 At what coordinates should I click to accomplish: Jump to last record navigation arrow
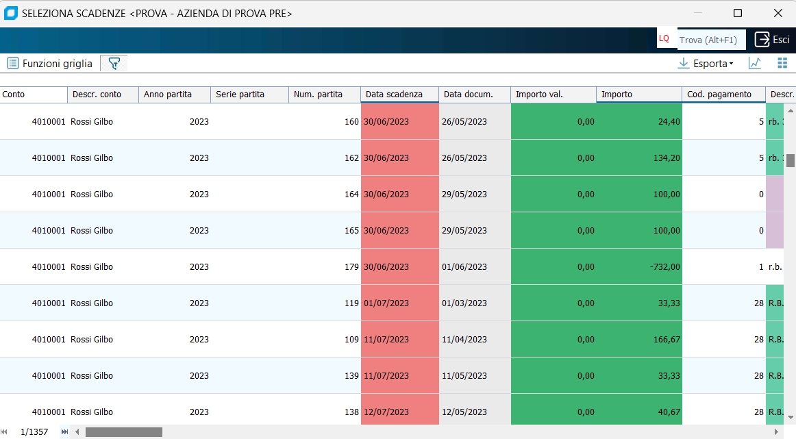click(65, 432)
